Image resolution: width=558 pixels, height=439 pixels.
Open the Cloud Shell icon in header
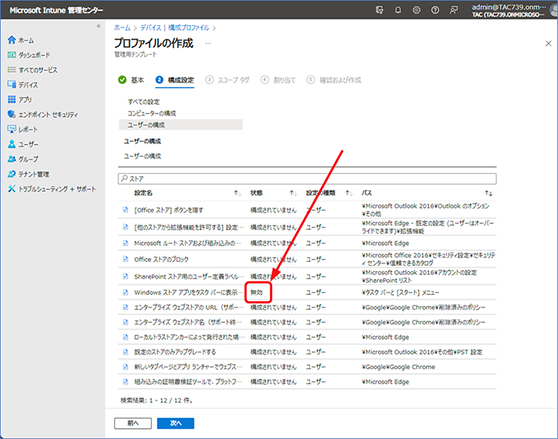[x=380, y=10]
